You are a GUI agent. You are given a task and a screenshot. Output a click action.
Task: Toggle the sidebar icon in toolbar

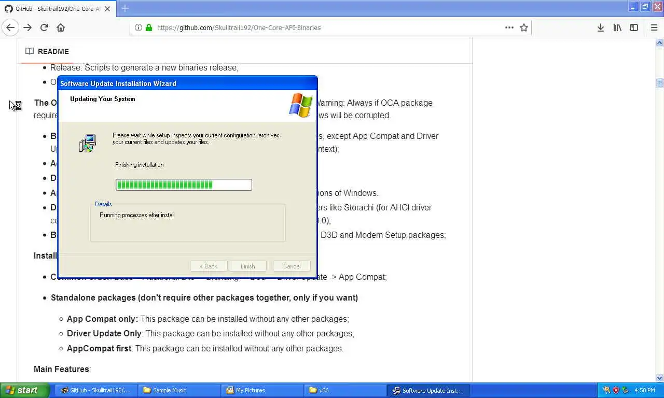tap(634, 27)
